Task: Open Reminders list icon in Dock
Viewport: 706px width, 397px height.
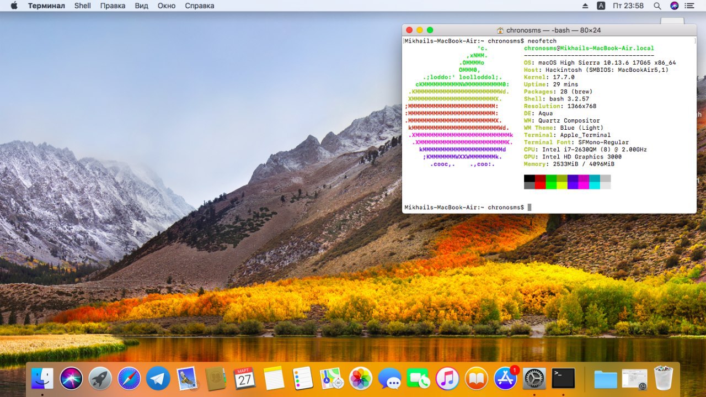Action: (303, 378)
